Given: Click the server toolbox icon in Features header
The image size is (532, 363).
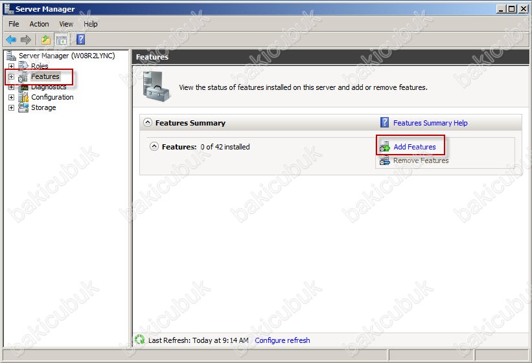Looking at the screenshot, I should point(156,87).
